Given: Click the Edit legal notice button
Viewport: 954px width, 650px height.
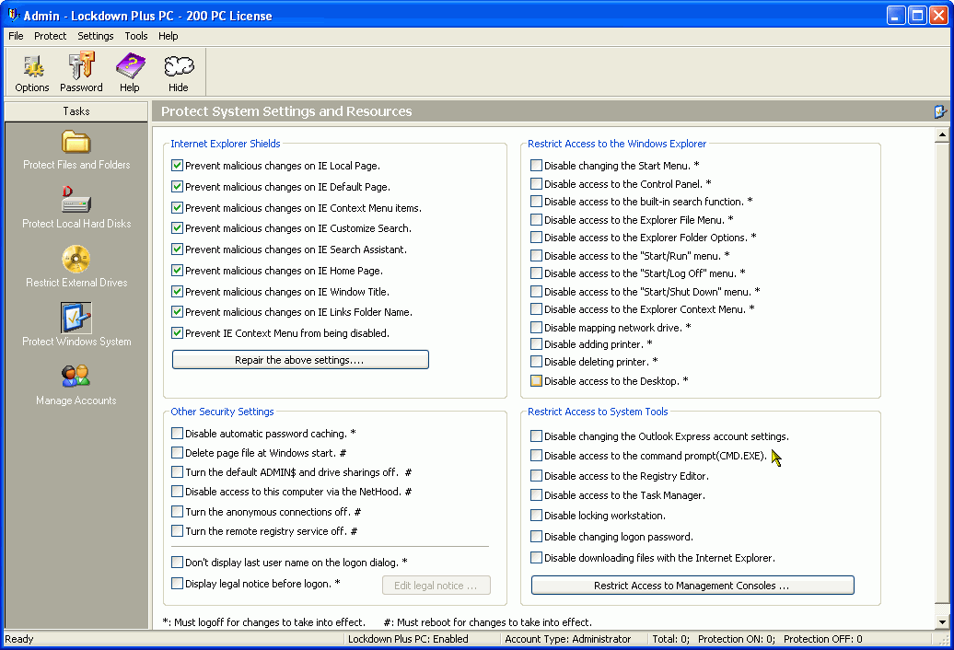Looking at the screenshot, I should click(436, 586).
